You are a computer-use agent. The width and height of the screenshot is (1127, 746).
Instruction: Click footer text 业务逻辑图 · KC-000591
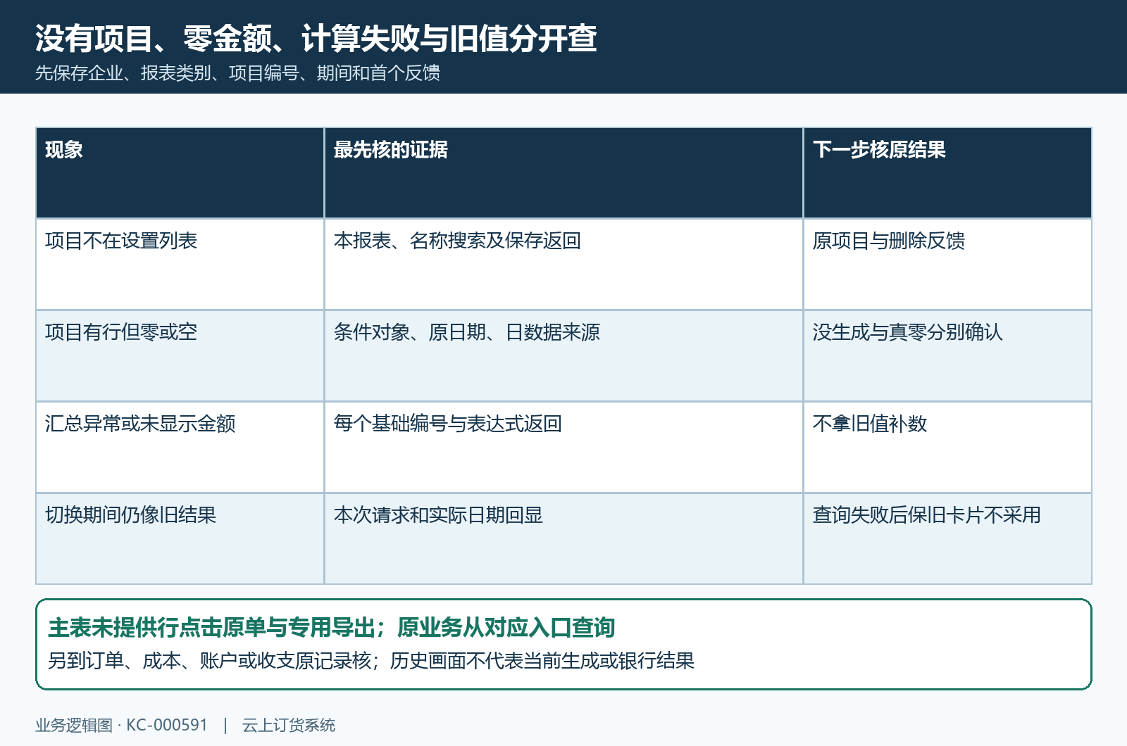(121, 725)
